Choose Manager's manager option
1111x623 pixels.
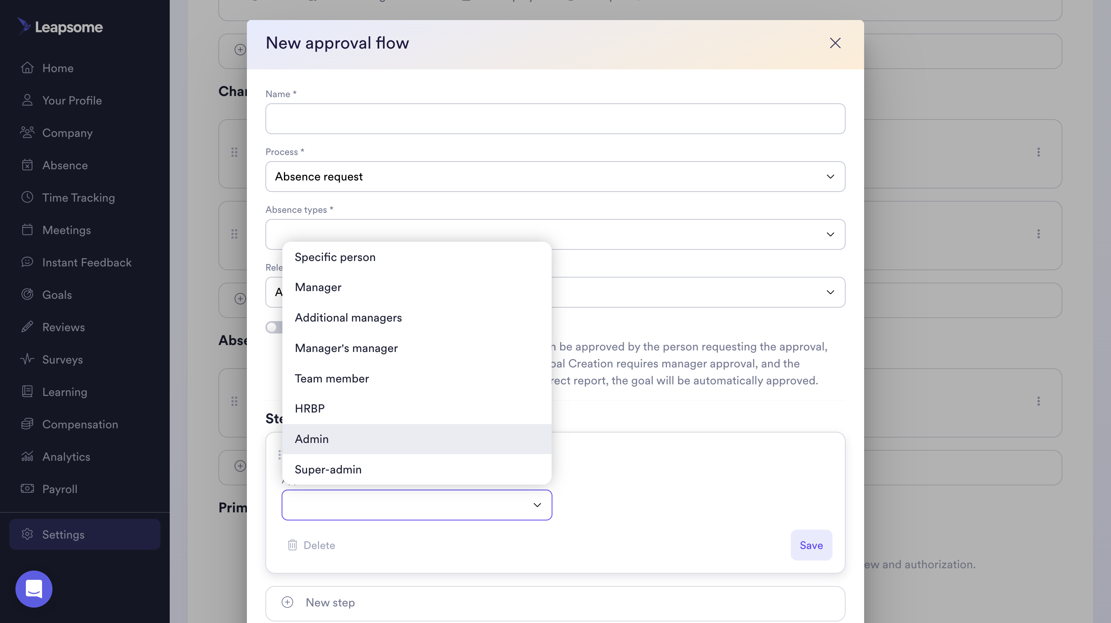point(417,348)
